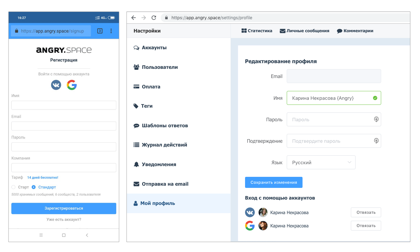
Task: Click Отвязать button for Google account
Action: coord(366,225)
